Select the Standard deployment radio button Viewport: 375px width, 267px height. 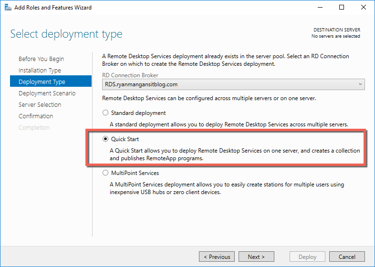coord(105,113)
